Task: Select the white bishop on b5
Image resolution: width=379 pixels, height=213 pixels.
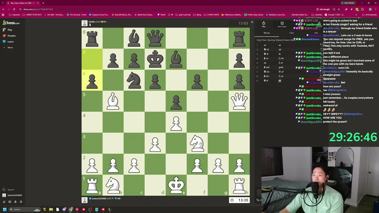Action: click(113, 101)
